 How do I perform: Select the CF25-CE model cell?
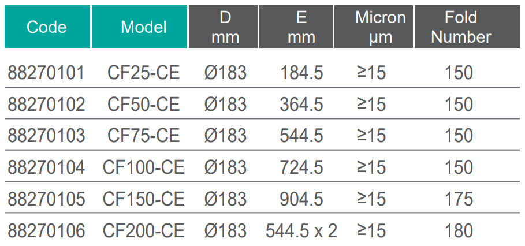[x=143, y=73]
